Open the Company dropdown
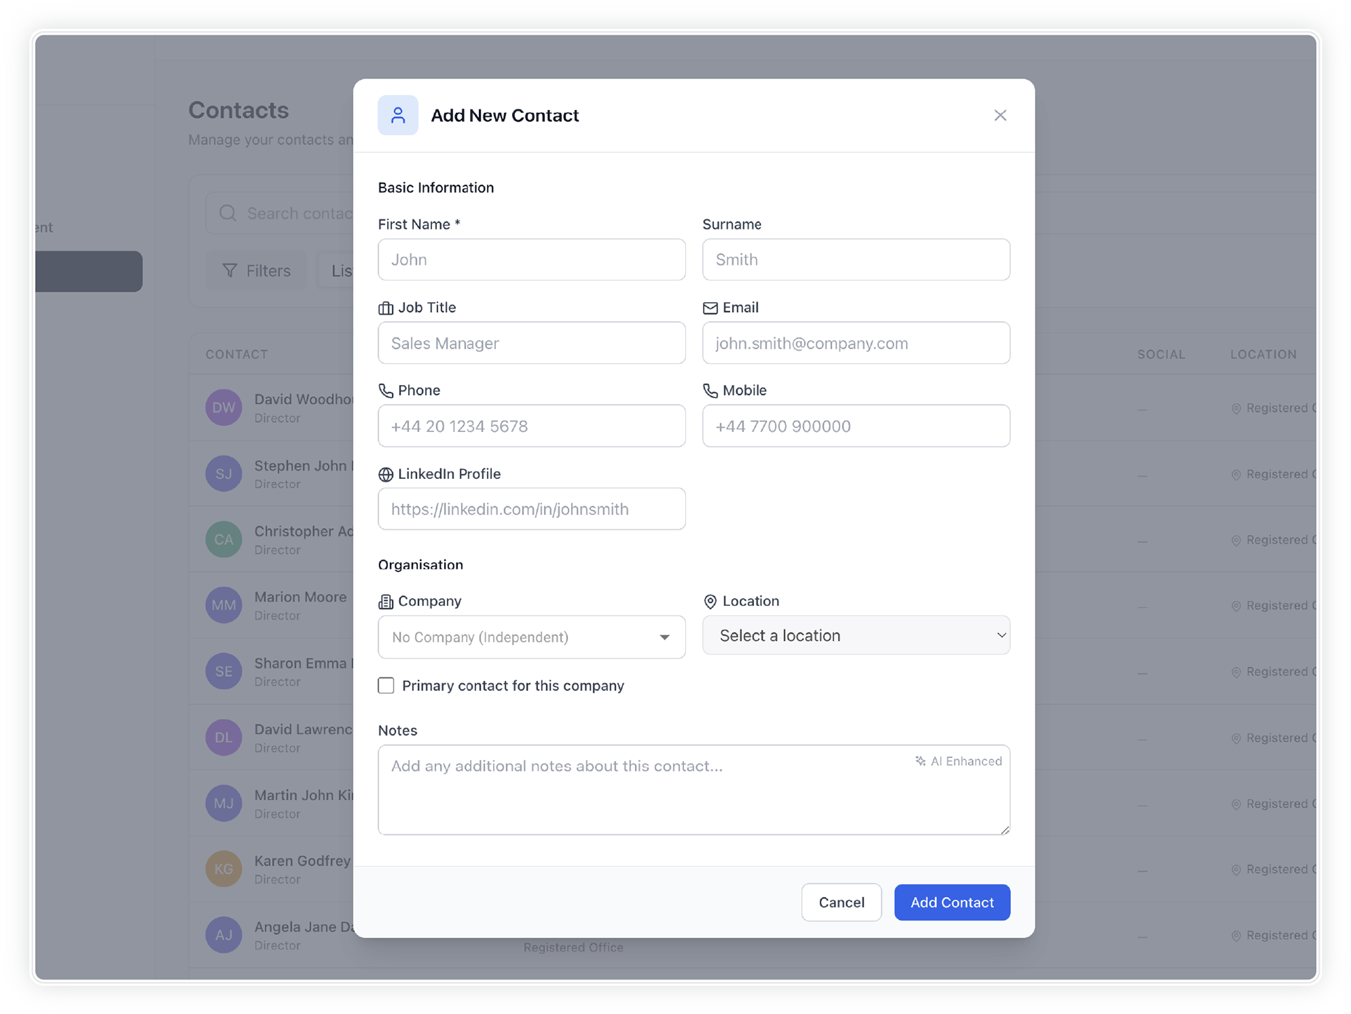The height and width of the screenshot is (1014, 1351). (x=531, y=637)
